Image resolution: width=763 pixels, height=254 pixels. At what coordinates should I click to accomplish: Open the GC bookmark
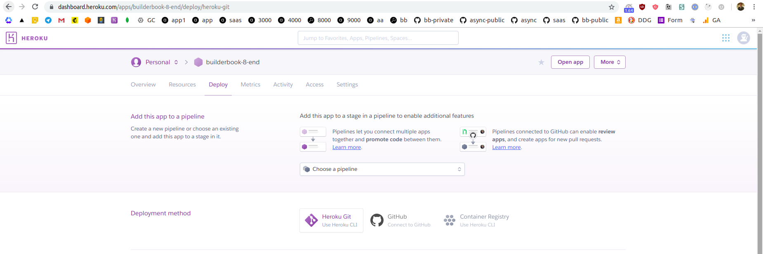coord(146,20)
